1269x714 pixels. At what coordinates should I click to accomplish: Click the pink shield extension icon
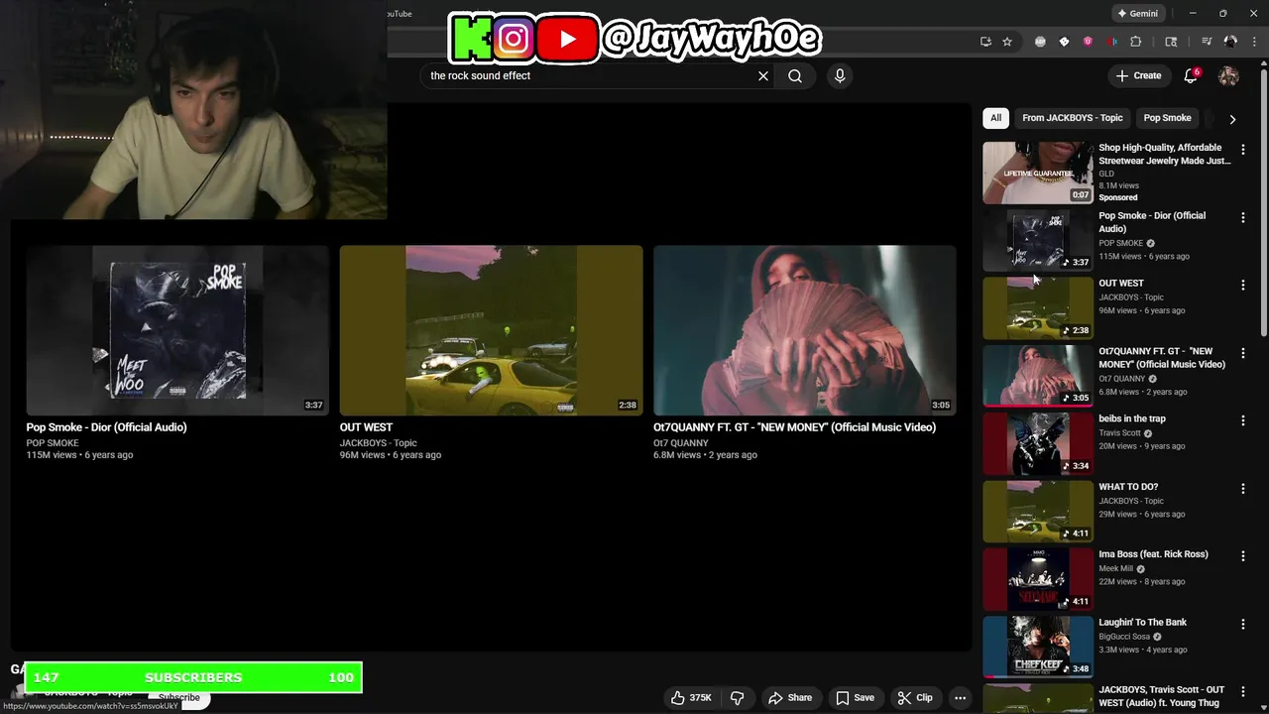1088,42
